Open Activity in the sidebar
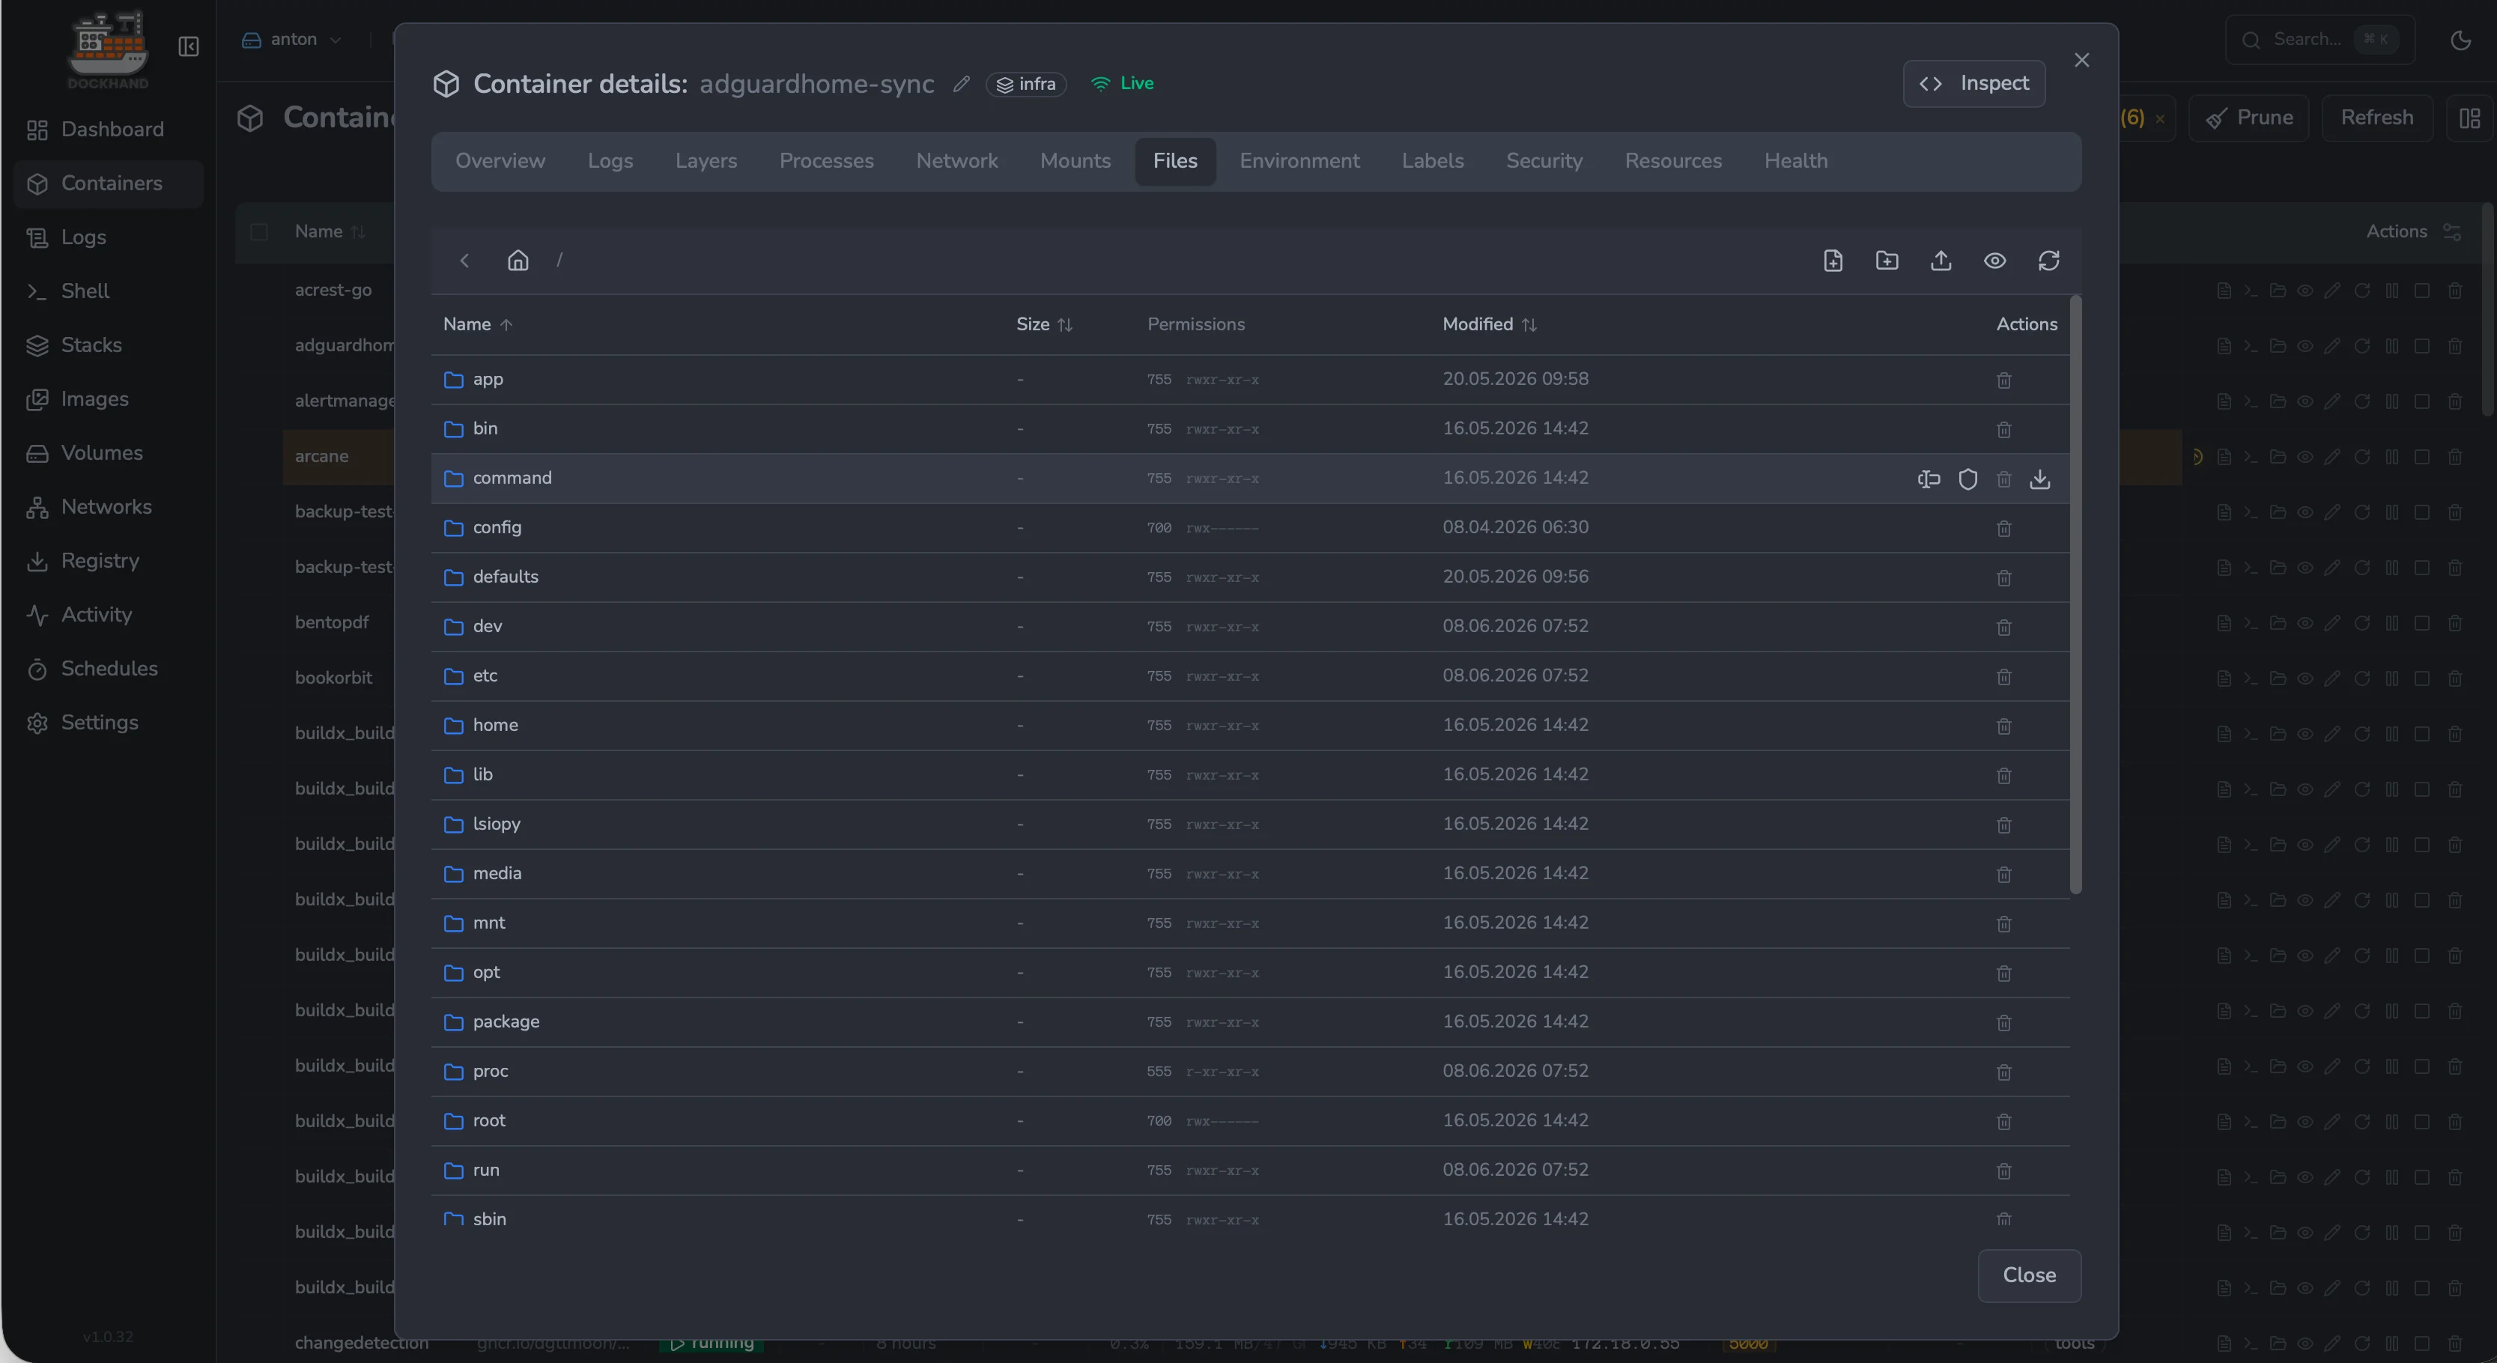The height and width of the screenshot is (1363, 2497). pos(109,615)
